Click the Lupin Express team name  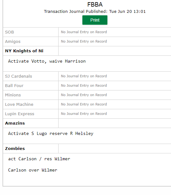(20, 114)
